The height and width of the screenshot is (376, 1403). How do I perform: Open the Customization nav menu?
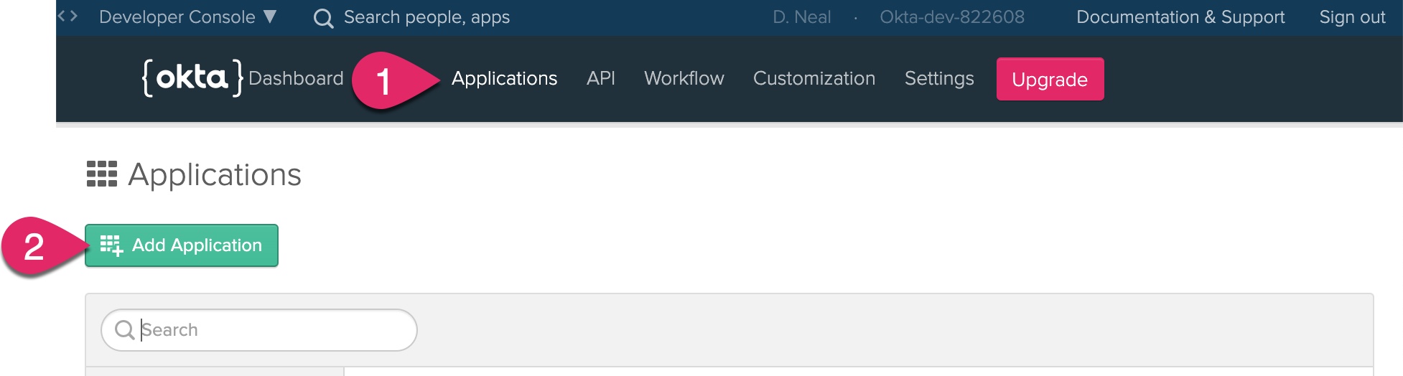(x=814, y=78)
